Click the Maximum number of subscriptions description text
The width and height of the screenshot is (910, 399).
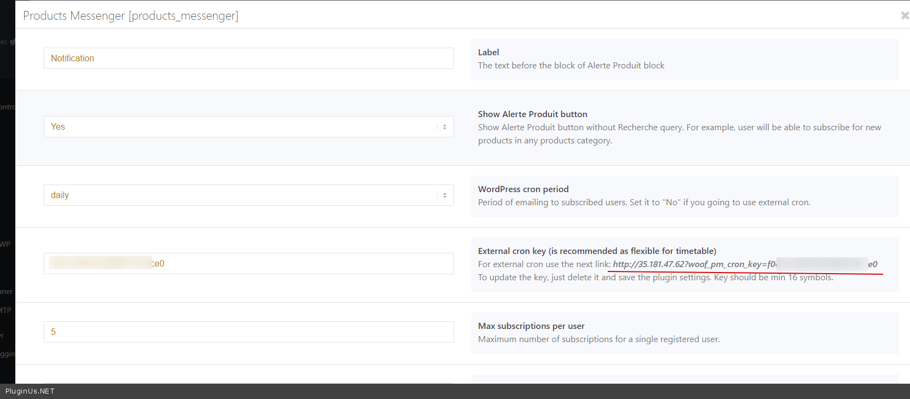pos(598,339)
